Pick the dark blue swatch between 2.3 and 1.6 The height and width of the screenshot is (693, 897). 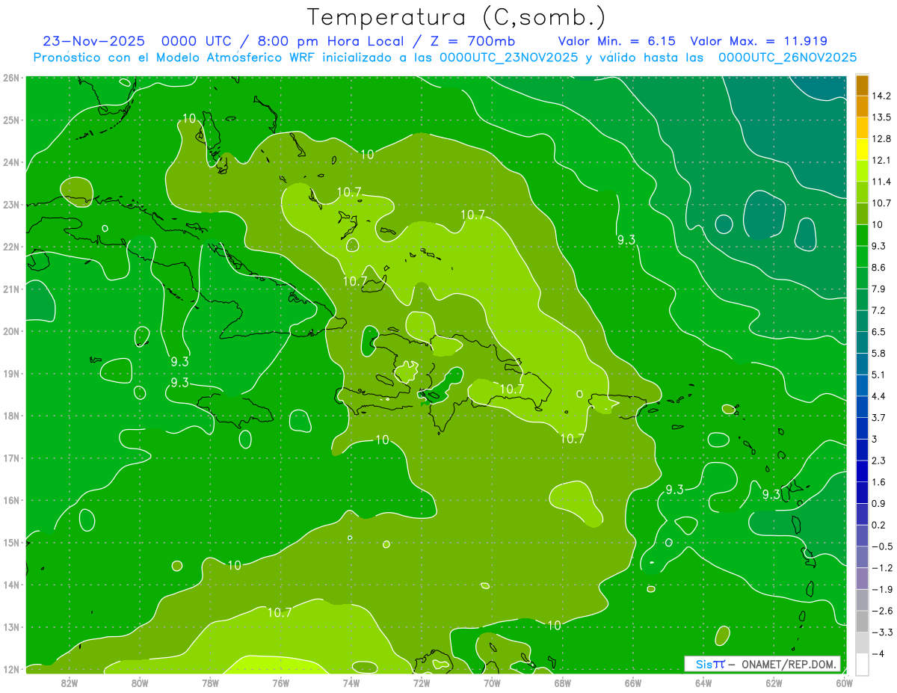(862, 471)
